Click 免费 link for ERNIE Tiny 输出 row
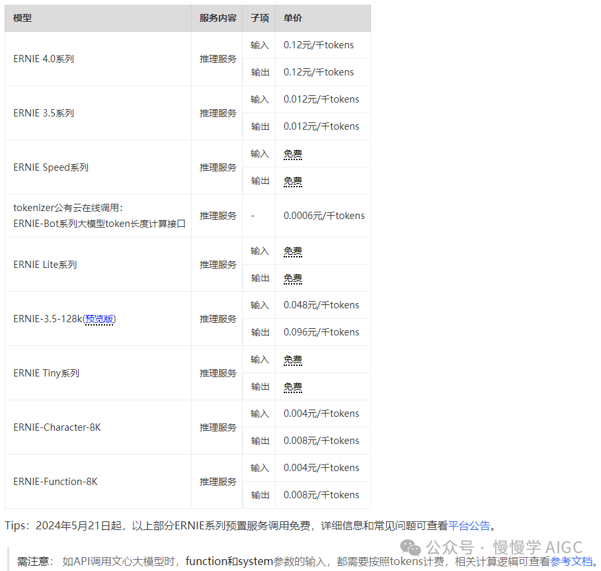The image size is (601, 571). tap(293, 386)
